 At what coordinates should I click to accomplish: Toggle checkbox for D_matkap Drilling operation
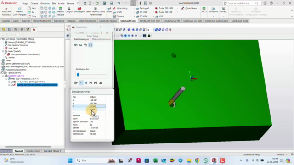(x=11, y=82)
